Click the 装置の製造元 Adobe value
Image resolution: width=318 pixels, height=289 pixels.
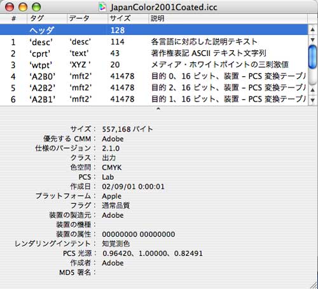click(x=113, y=215)
